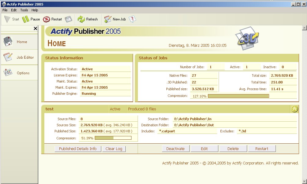Click License Expires Fri Apr 15 2005 value
Screen dimensions: 307x184
pyautogui.click(x=94, y=75)
